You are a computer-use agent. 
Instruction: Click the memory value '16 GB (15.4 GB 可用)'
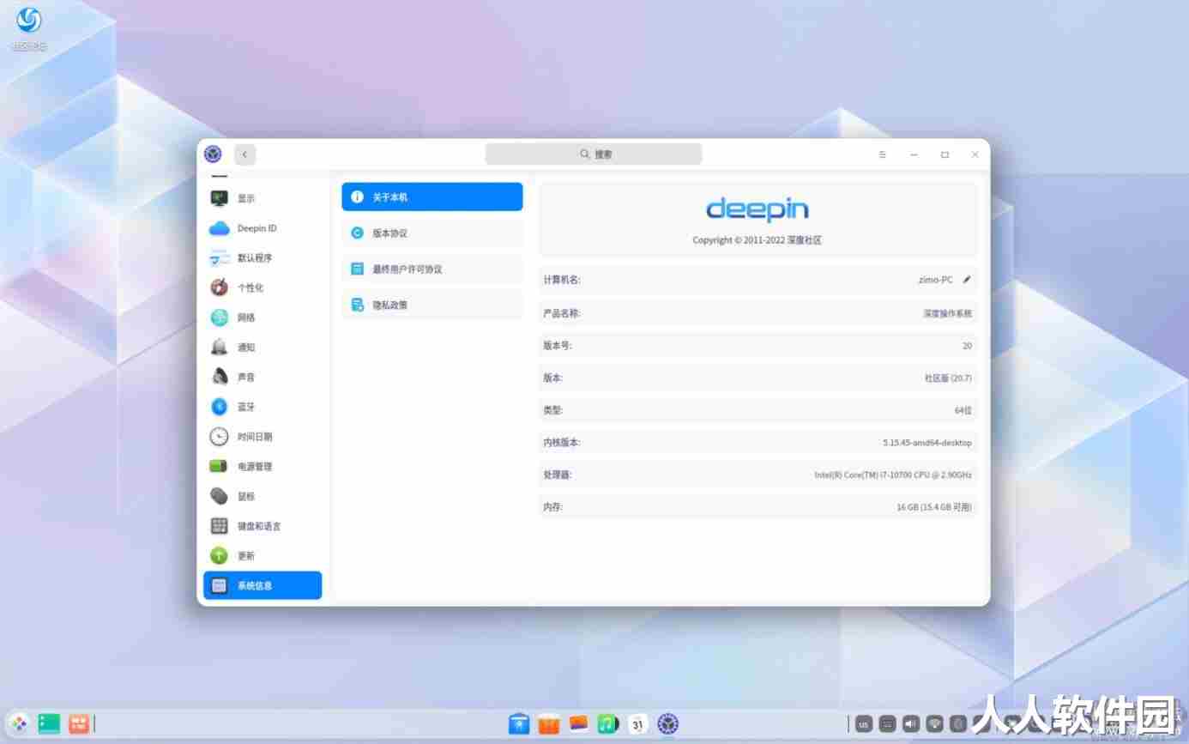pos(934,507)
